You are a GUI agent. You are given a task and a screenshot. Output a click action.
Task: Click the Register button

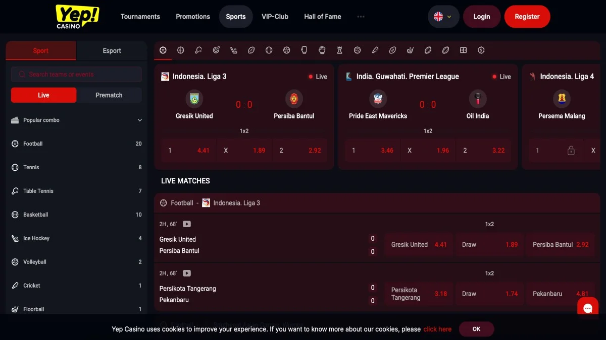pos(527,17)
